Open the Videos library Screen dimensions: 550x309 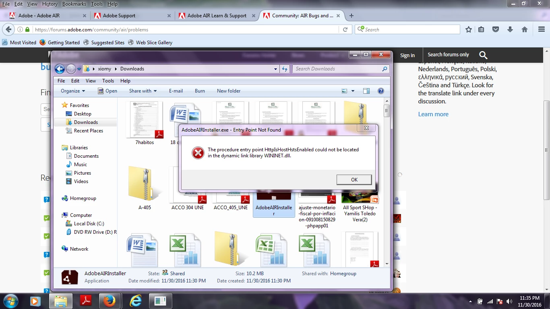click(81, 181)
